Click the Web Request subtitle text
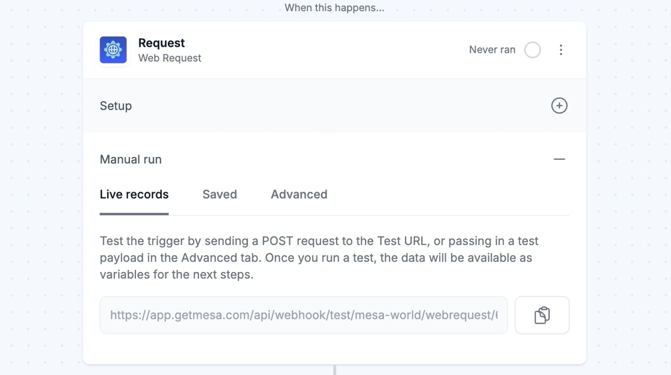Screen dimensions: 671x375 [x=170, y=58]
